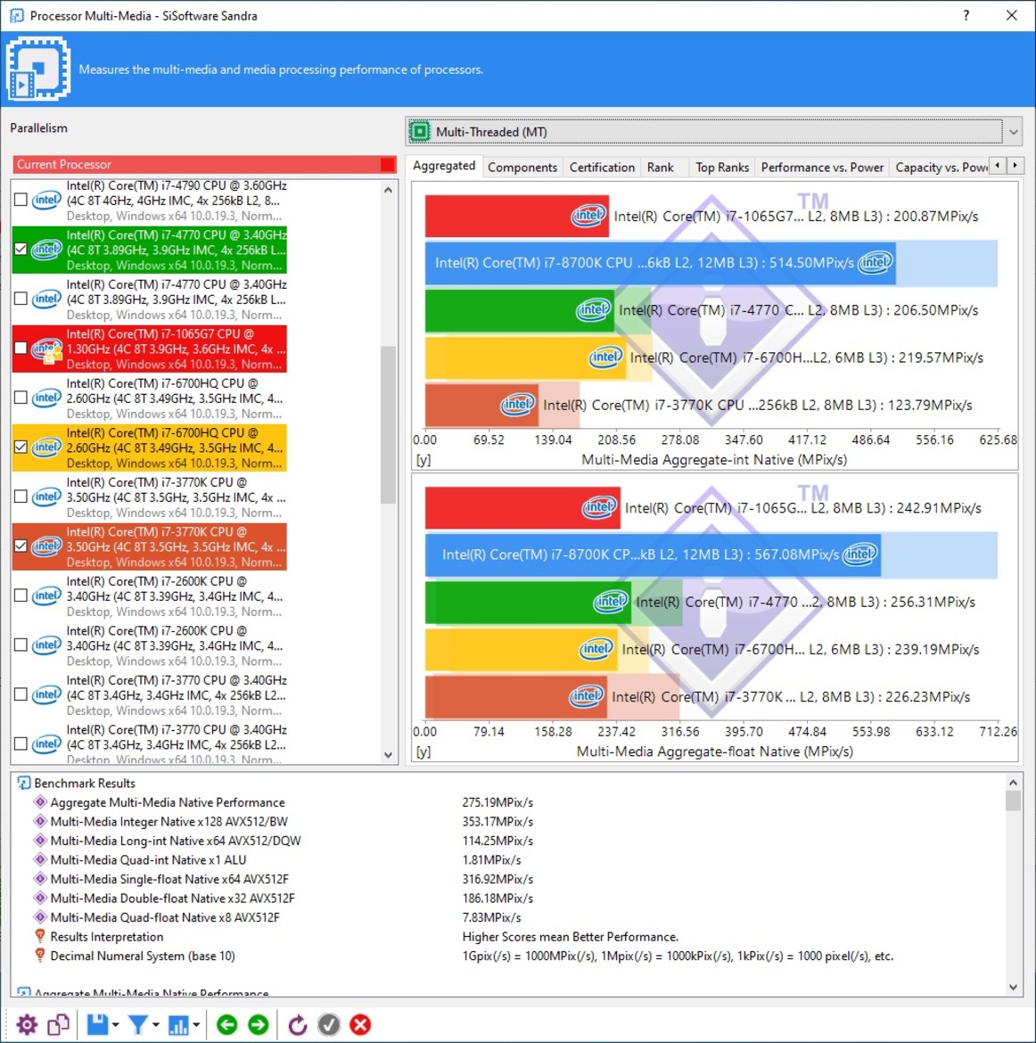Open the Multi-Threaded (MT) parallelism dropdown
1036x1043 pixels.
pyautogui.click(x=713, y=132)
